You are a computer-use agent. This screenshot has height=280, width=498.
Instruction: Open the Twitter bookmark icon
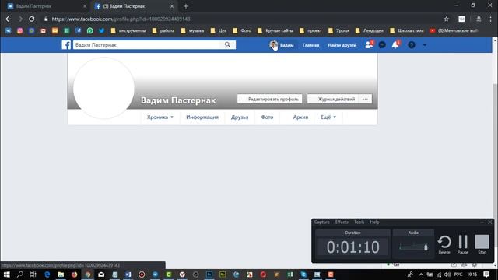[x=102, y=31]
